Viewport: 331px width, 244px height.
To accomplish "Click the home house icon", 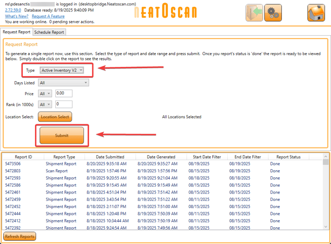I will coord(316,12).
